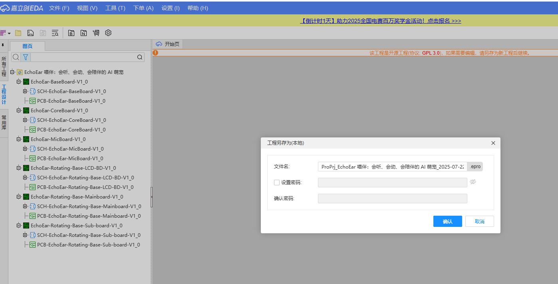
Task: Click the BOM (B) toolbar icon
Action: [x=71, y=33]
